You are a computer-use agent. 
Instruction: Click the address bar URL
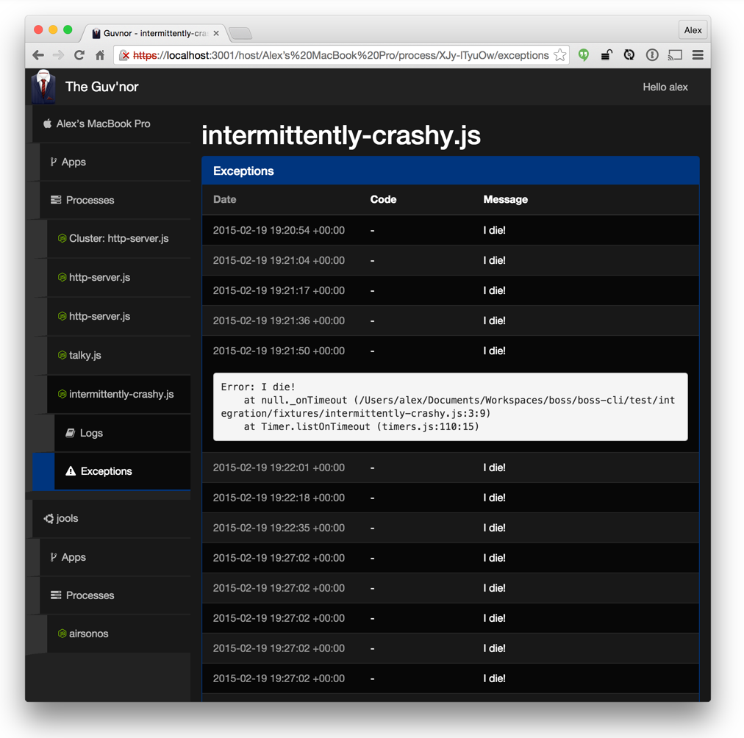340,55
